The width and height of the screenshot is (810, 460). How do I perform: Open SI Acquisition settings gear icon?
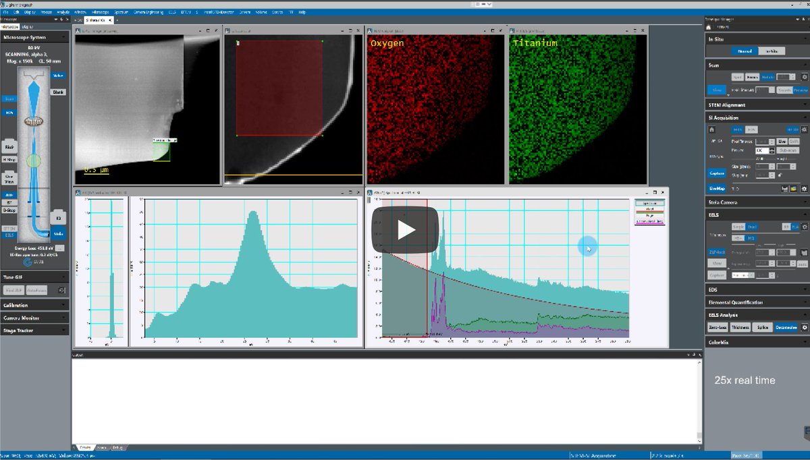pyautogui.click(x=804, y=130)
